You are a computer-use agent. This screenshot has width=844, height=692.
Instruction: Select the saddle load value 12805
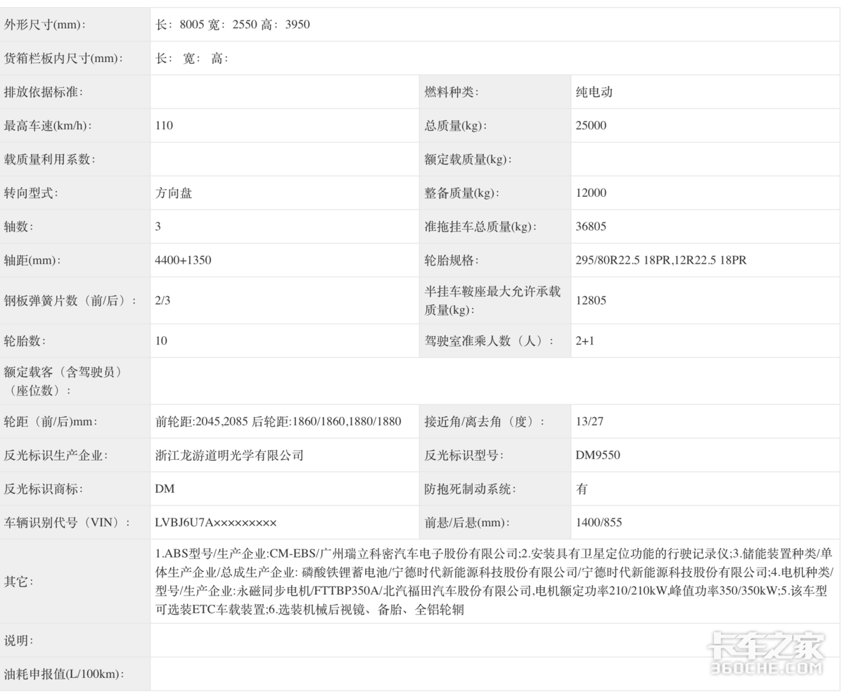[591, 300]
